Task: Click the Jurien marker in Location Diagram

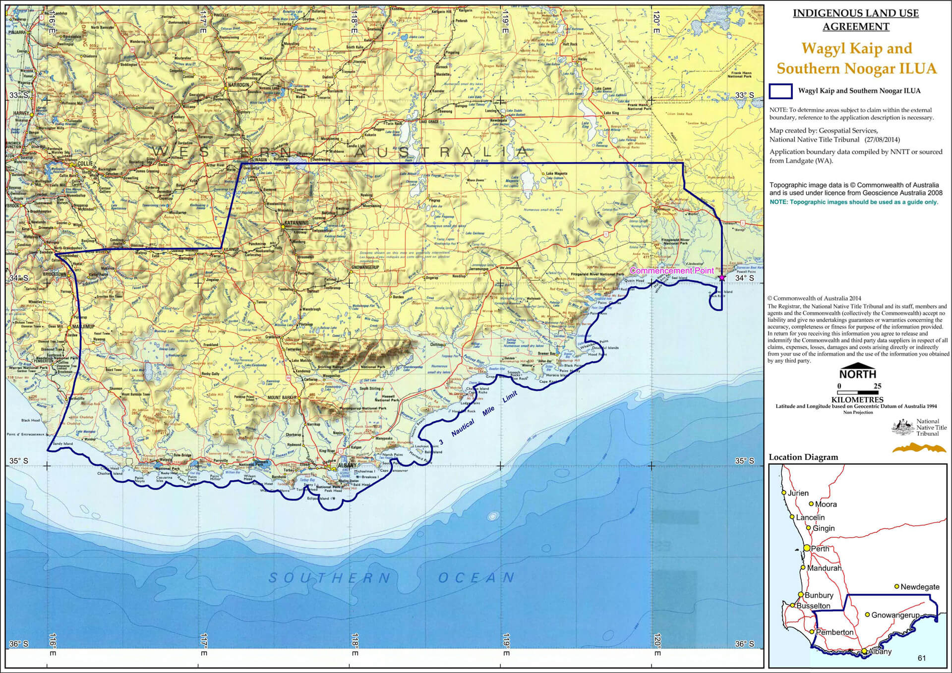Action: pyautogui.click(x=784, y=493)
